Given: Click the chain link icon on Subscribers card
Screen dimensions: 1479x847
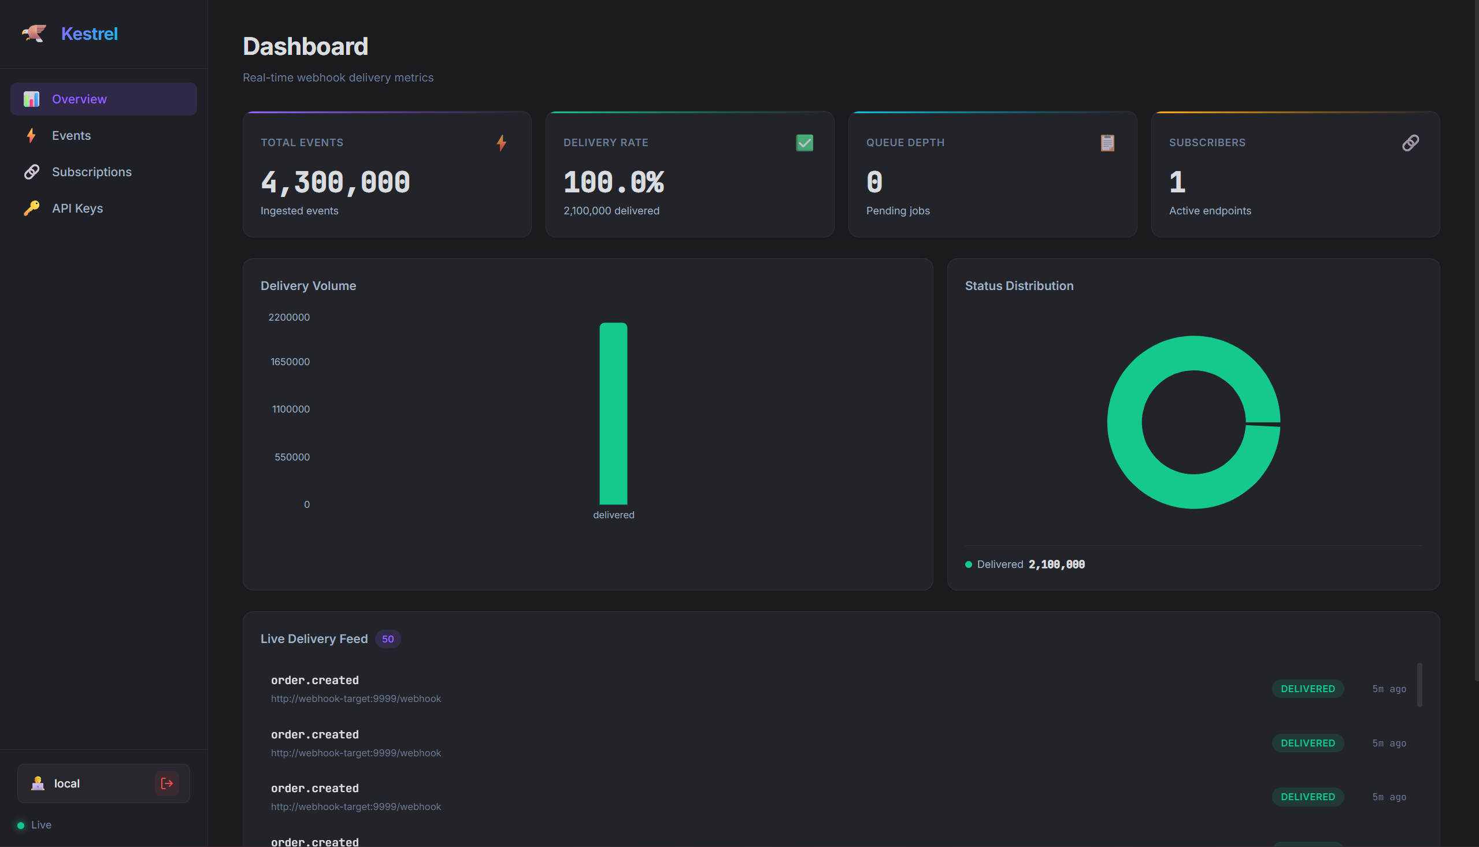Looking at the screenshot, I should [x=1410, y=143].
